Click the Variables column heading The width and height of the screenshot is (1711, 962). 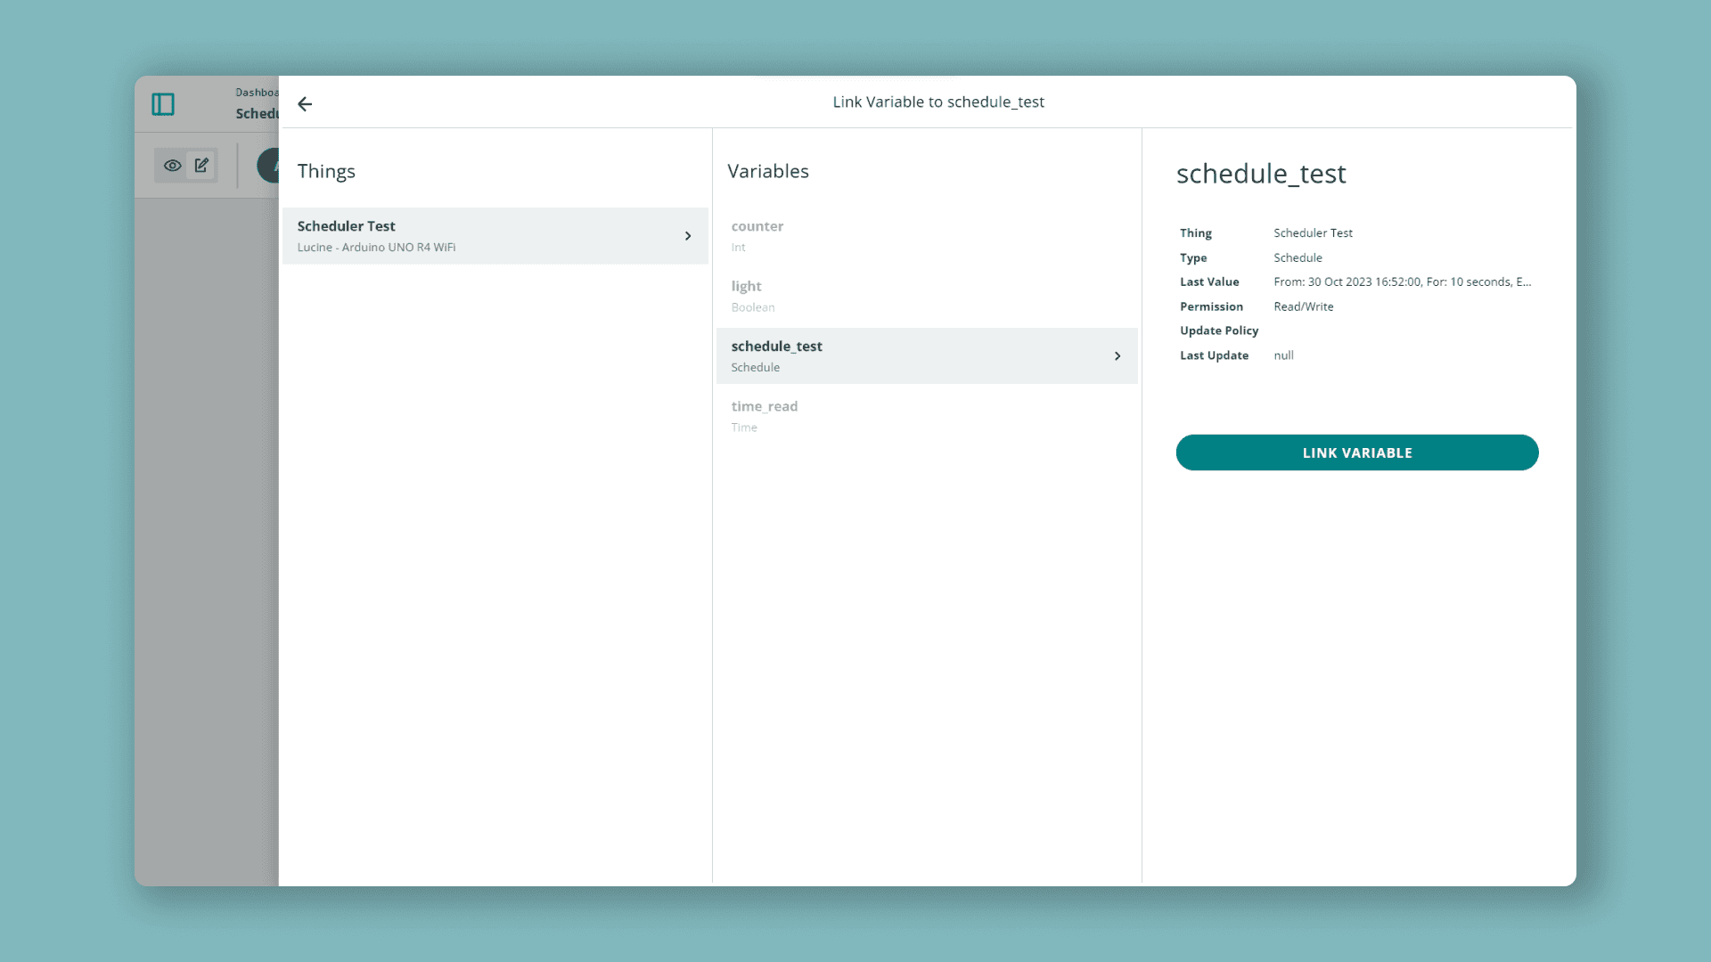(x=767, y=171)
